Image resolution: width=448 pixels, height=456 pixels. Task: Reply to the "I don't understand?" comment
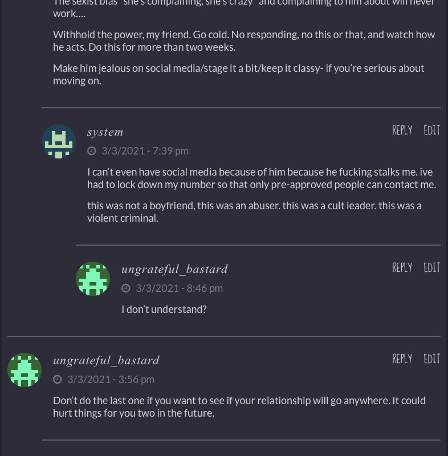click(x=402, y=268)
